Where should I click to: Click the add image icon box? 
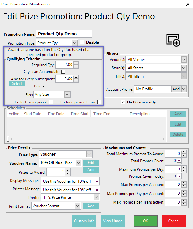click(x=173, y=39)
